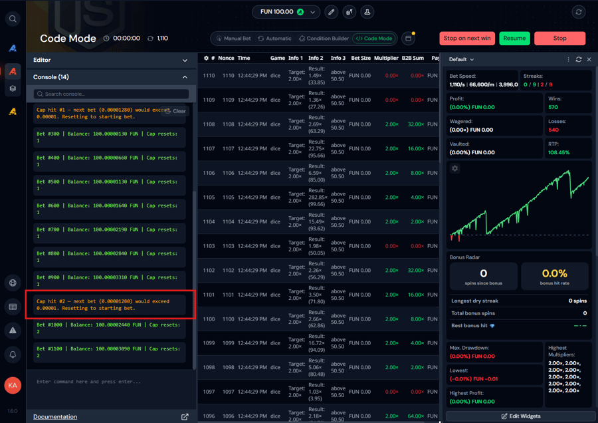Click the cube icon in sidebar
598x423 pixels.
click(13, 88)
